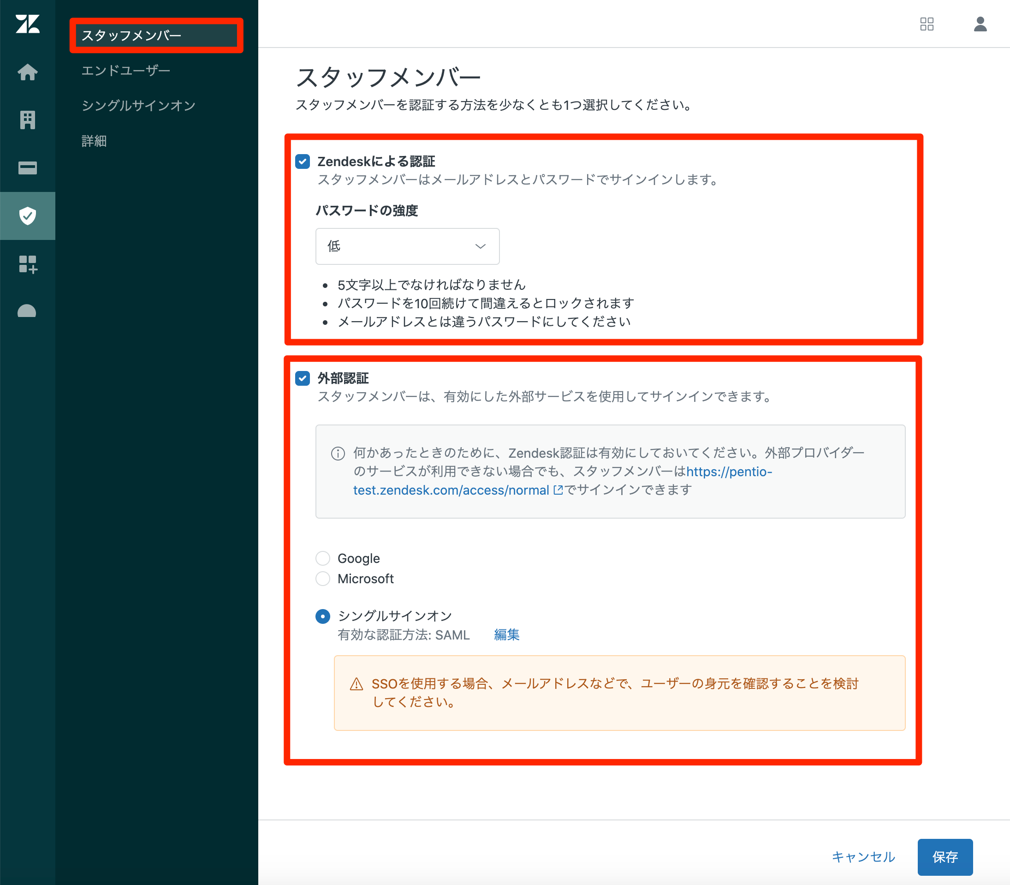
Task: Click the キャンセル button
Action: point(863,857)
